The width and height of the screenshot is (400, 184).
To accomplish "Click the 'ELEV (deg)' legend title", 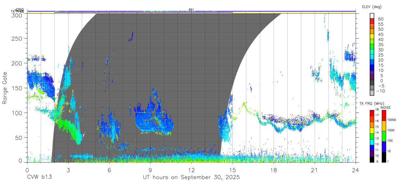I will 372,6.
